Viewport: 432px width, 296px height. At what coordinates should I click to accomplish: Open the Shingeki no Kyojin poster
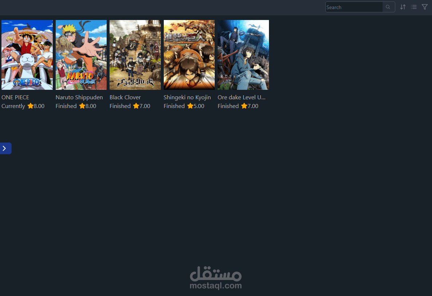189,55
